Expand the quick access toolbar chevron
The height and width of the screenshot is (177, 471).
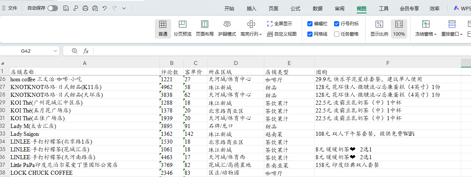pyautogui.click(x=124, y=8)
